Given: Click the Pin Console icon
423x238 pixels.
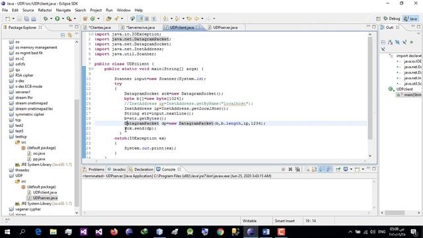Looking at the screenshot, I should tap(338, 169).
